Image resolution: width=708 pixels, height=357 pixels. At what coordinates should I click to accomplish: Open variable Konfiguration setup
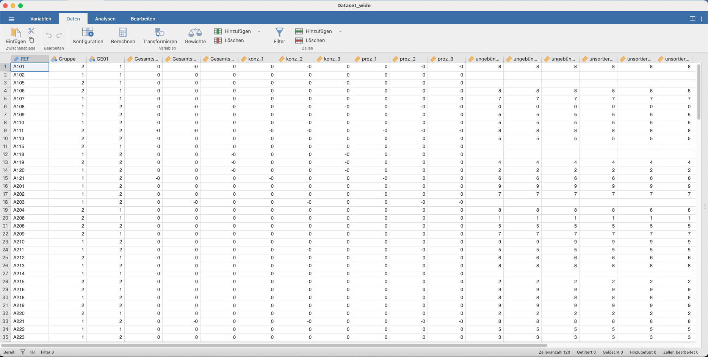tap(88, 36)
